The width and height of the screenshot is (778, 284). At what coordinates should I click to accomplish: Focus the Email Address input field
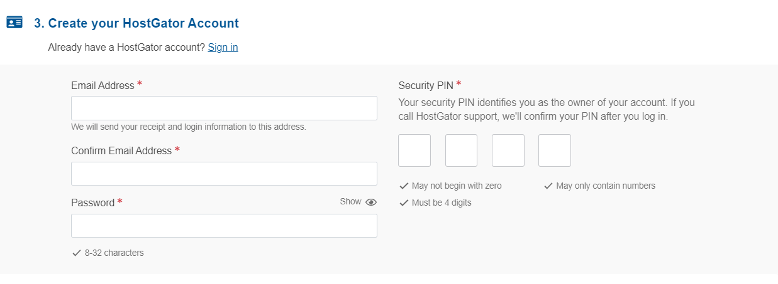pos(224,108)
